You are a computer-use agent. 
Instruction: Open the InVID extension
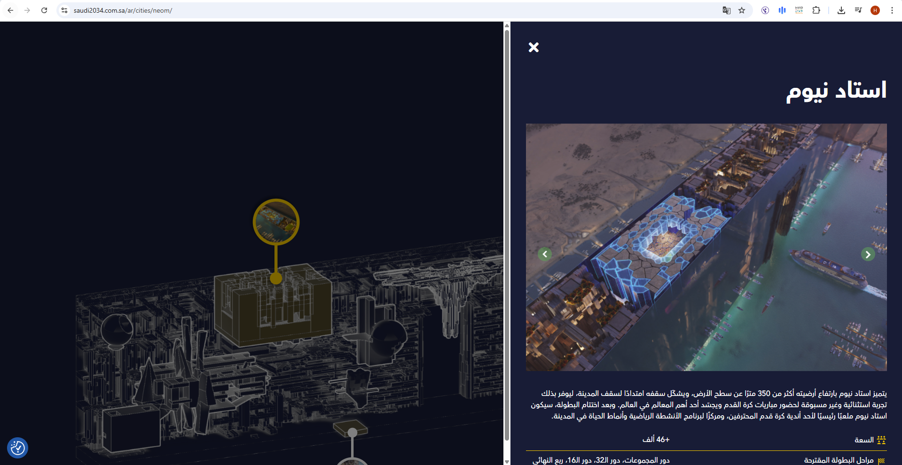click(x=799, y=10)
